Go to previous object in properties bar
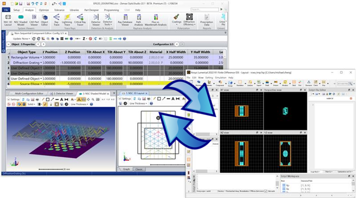Viewport: 356px width, 198px height. 38,44
